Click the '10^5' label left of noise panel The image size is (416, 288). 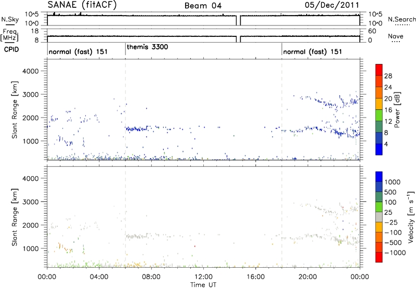coord(32,15)
